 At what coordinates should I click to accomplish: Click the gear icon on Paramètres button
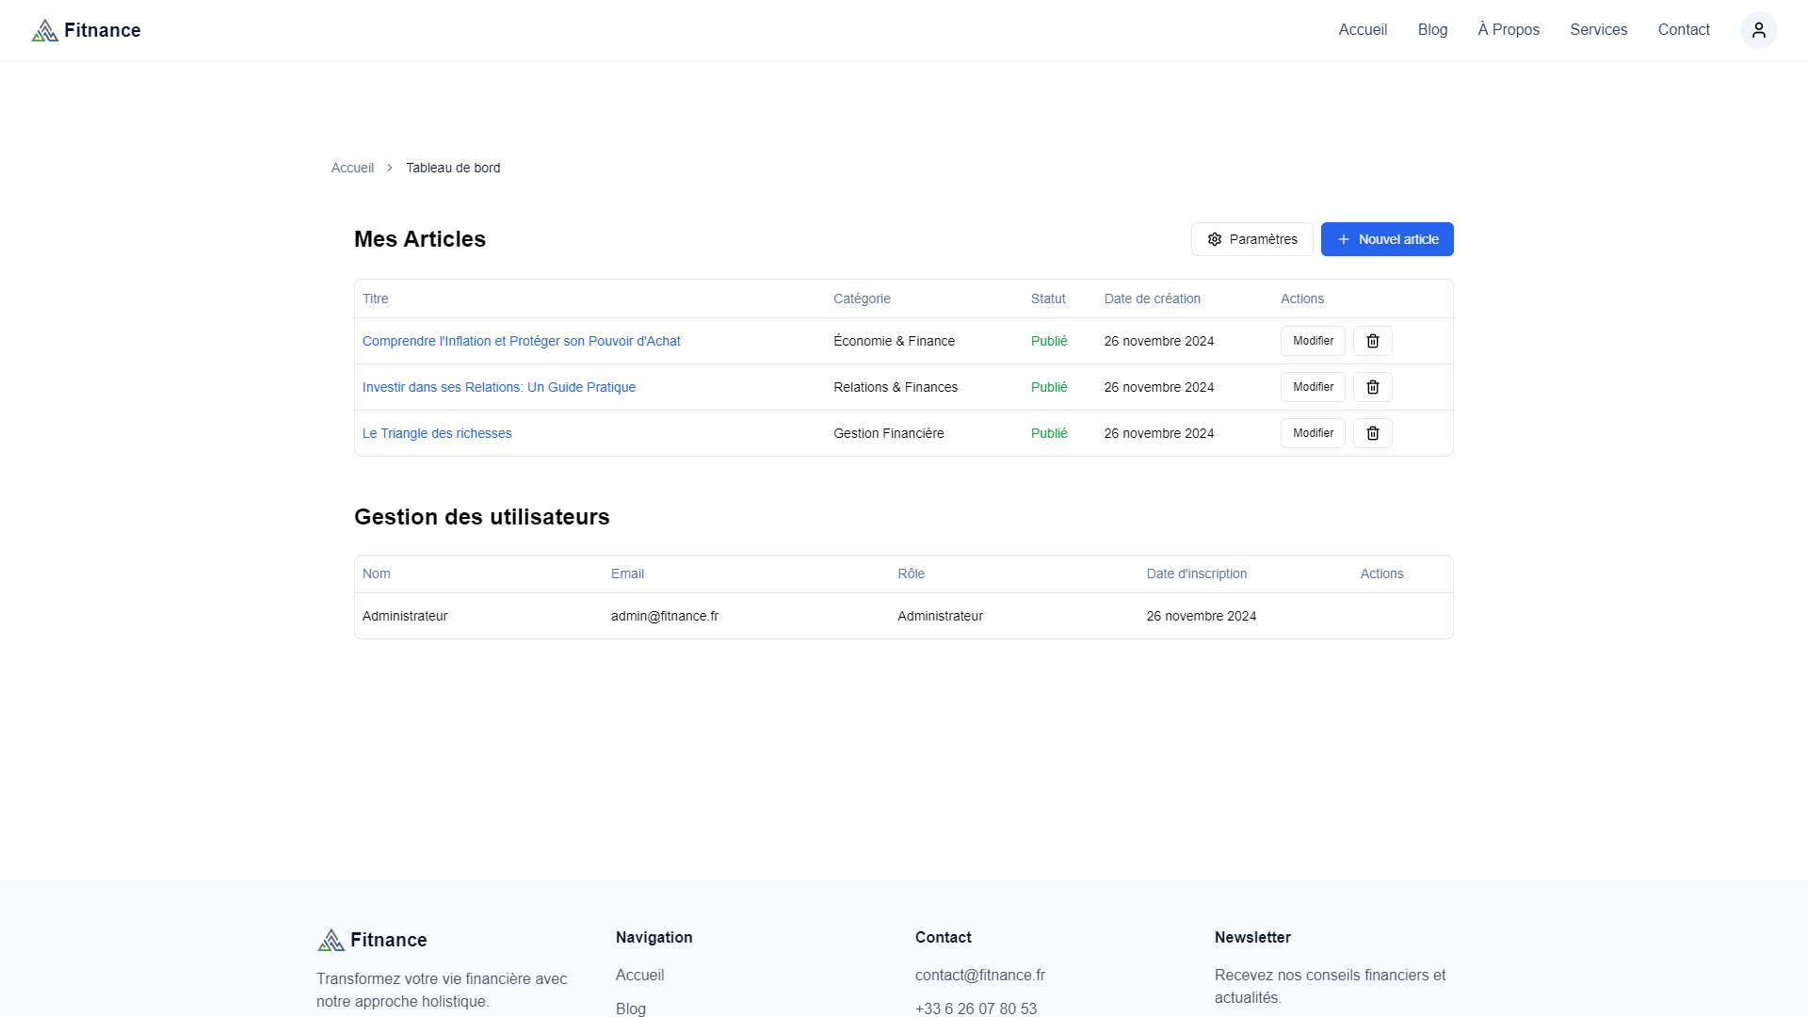tap(1215, 239)
